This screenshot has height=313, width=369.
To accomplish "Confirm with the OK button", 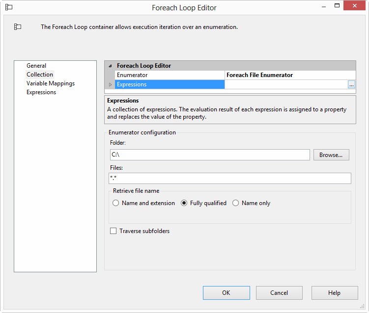I will coord(226,293).
